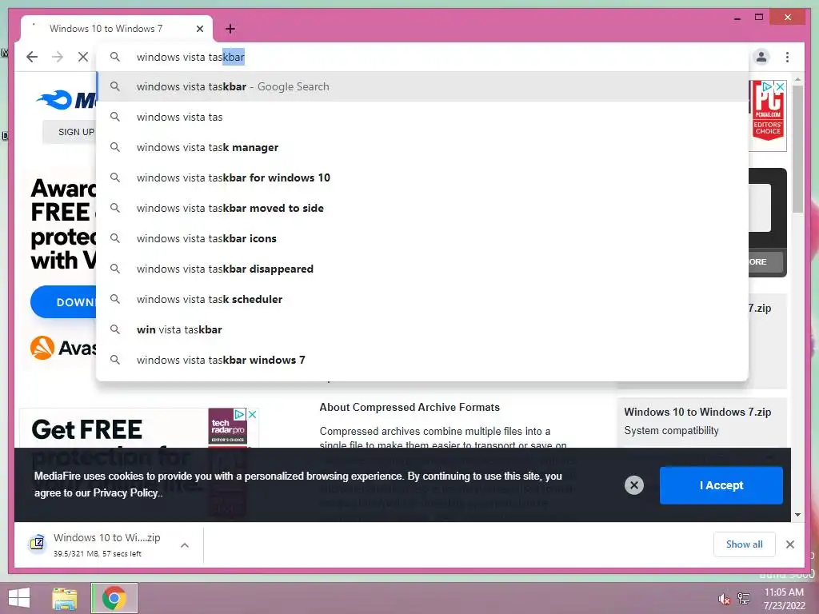819x614 pixels.
Task: Click the TechRadar Pro ad badge
Action: coord(228,427)
